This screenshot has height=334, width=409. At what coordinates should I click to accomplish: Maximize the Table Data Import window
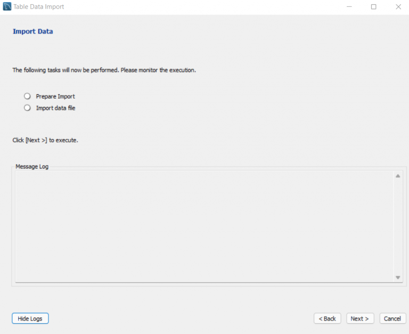(373, 7)
